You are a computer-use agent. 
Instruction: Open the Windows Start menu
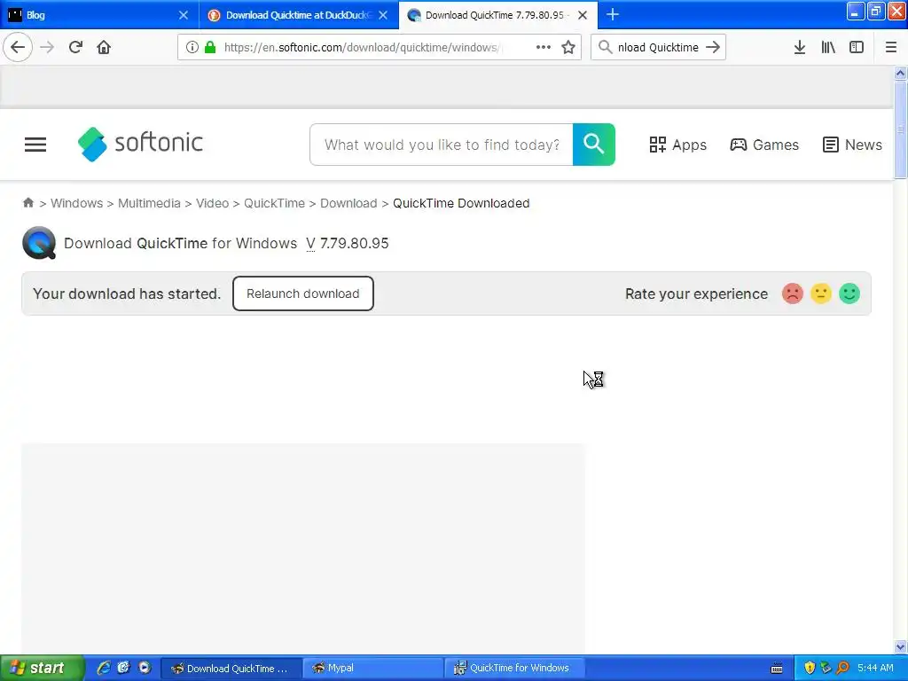[42, 668]
